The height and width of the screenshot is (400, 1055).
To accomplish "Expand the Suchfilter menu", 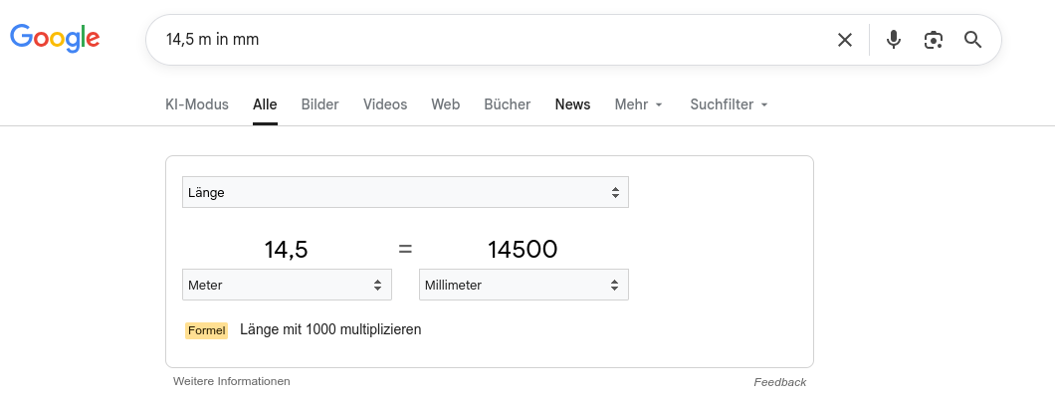I will pos(730,104).
